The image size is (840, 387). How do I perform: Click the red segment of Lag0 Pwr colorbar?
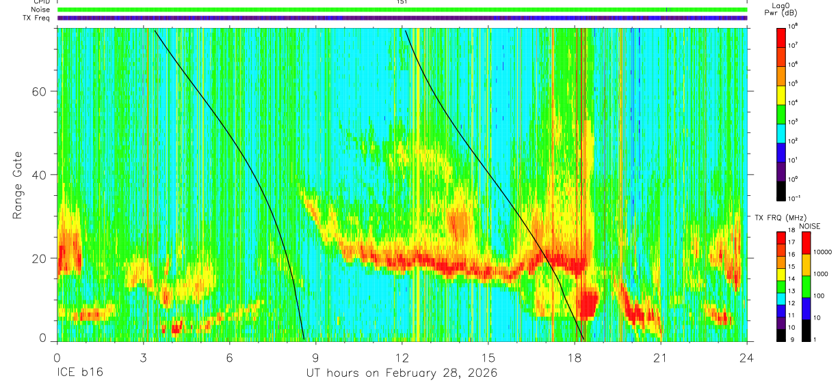782,37
